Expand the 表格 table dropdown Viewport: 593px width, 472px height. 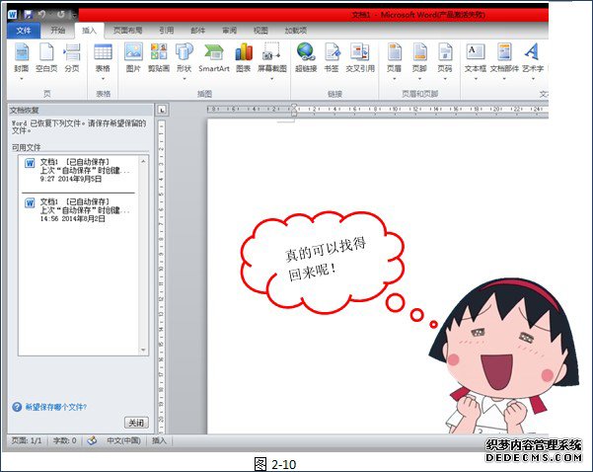[x=103, y=59]
